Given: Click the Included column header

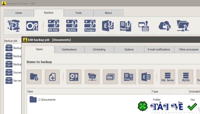Looking at the screenshot, I should pos(194,91).
